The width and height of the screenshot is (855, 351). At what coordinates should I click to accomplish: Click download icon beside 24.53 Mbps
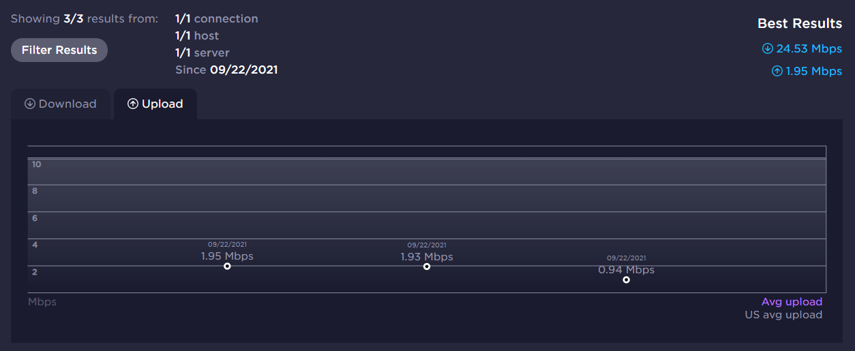767,48
